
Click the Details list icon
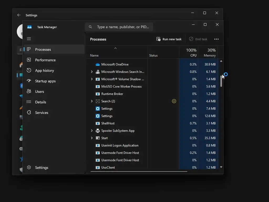point(29,102)
